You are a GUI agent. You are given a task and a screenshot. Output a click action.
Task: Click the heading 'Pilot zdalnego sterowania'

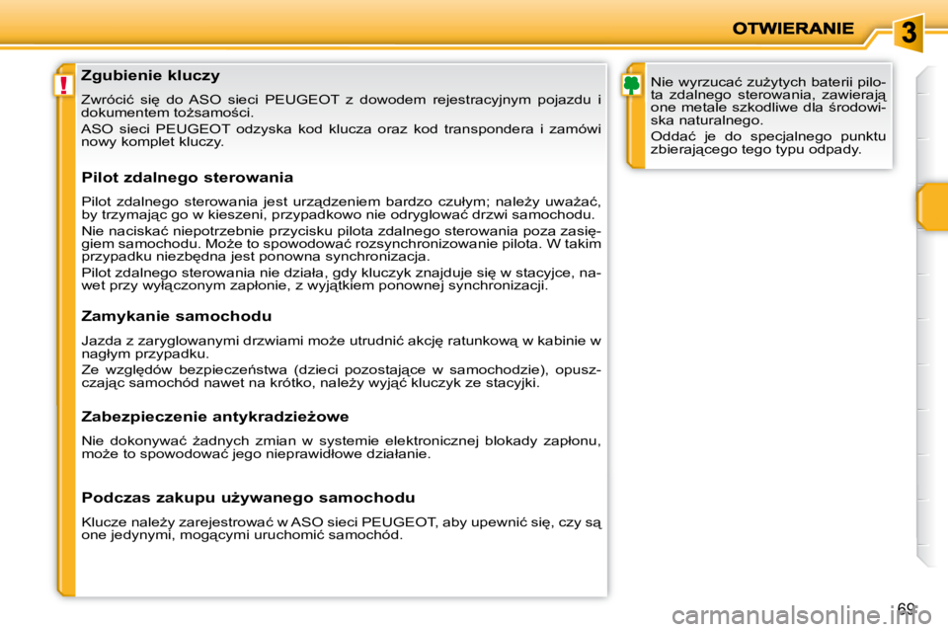click(188, 177)
